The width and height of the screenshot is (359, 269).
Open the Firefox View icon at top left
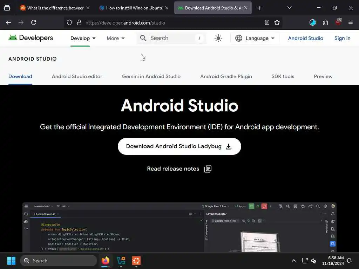click(x=7, y=8)
